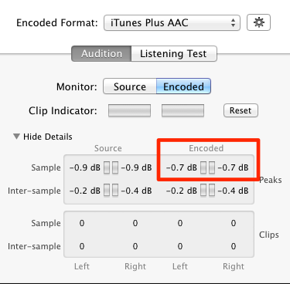Click Source right inter-sample peak -0.4 dB
The width and height of the screenshot is (290, 284).
point(136,191)
